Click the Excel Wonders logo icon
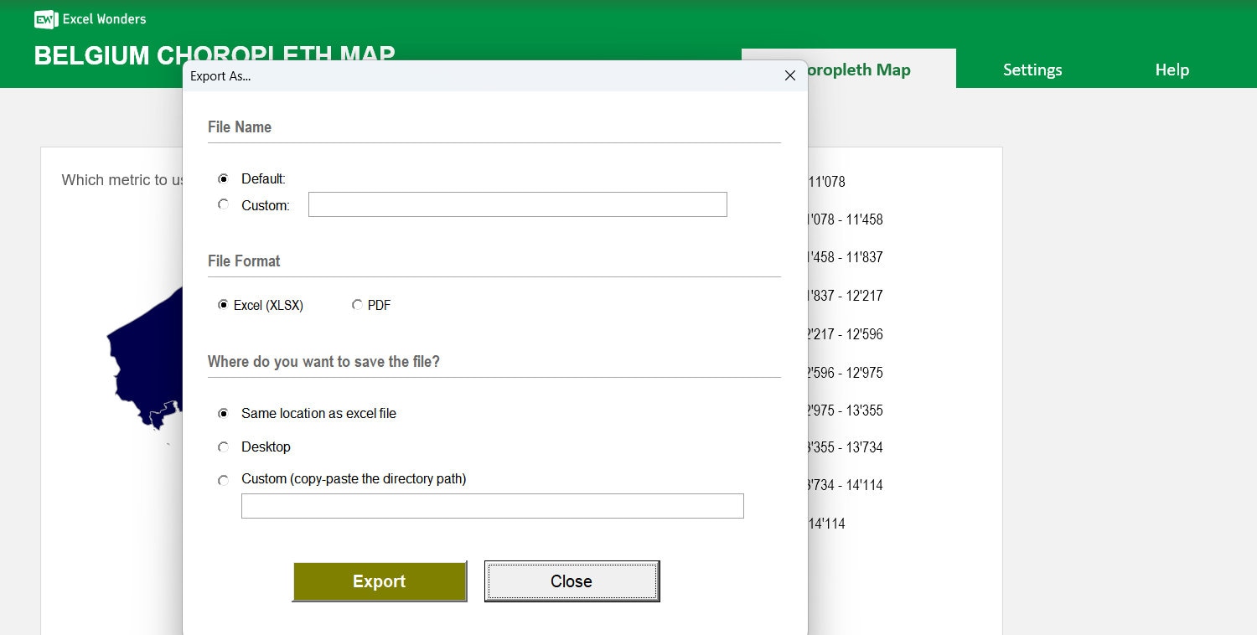 [45, 19]
